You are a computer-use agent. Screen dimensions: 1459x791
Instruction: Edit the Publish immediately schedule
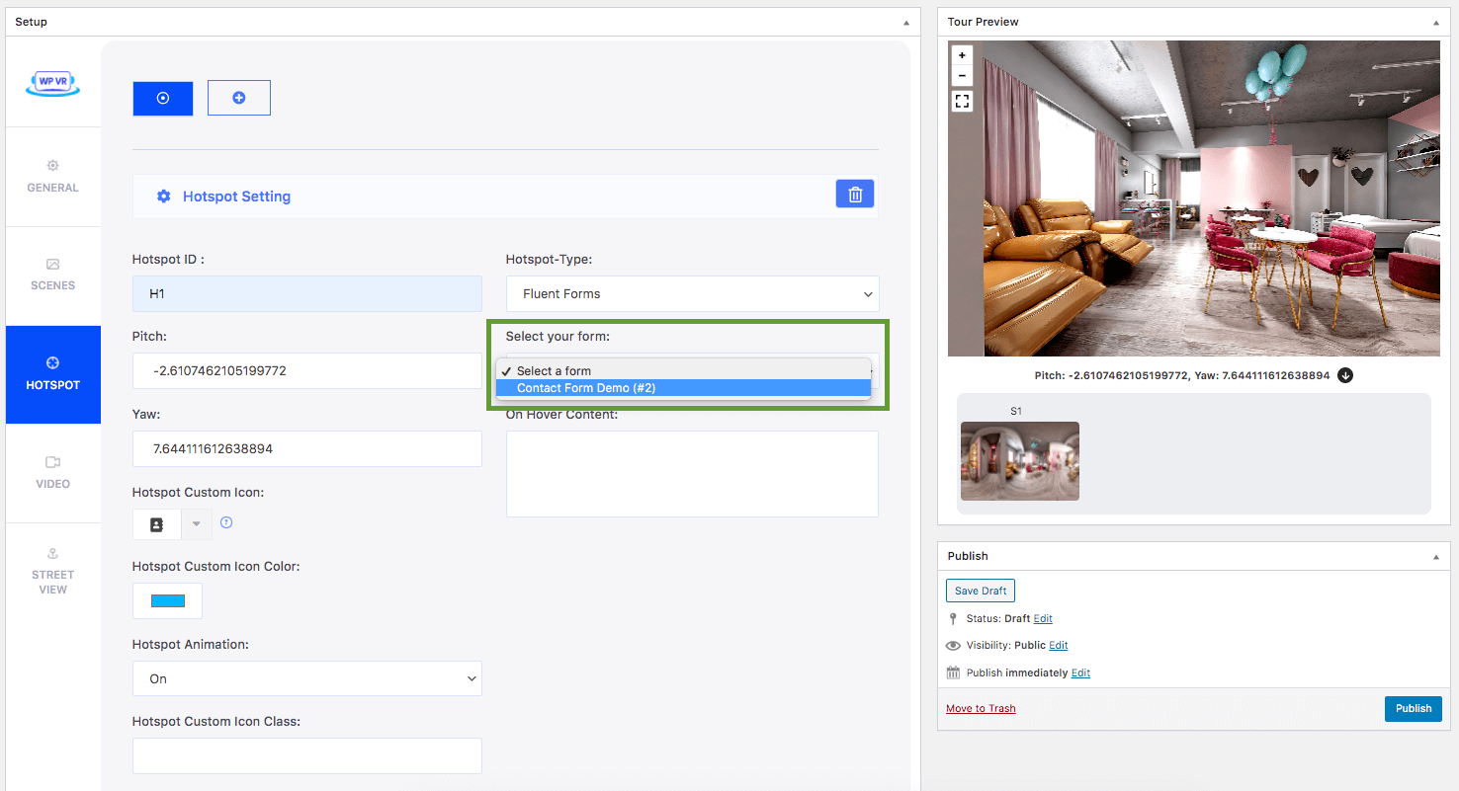pos(1080,672)
